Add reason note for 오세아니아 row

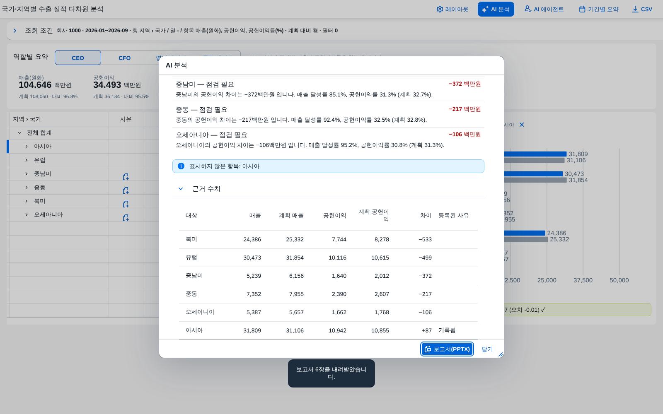[x=126, y=218]
